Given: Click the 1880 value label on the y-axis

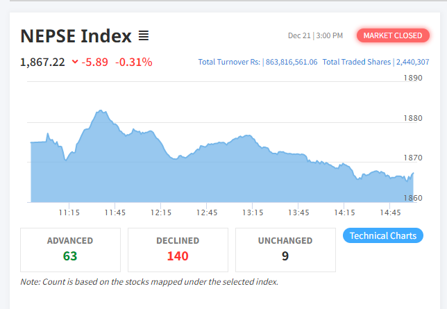Looking at the screenshot, I should click(413, 118).
